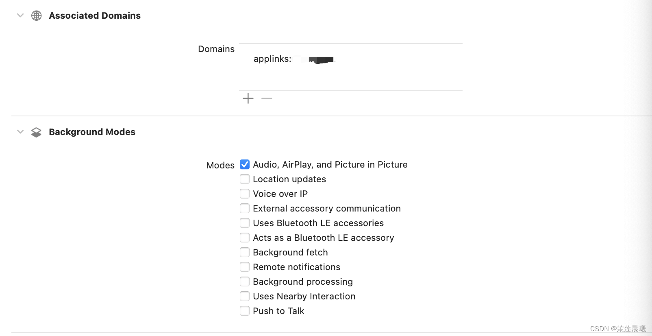Enable Uses Nearby Interaction
This screenshot has height=336, width=652.
[244, 296]
